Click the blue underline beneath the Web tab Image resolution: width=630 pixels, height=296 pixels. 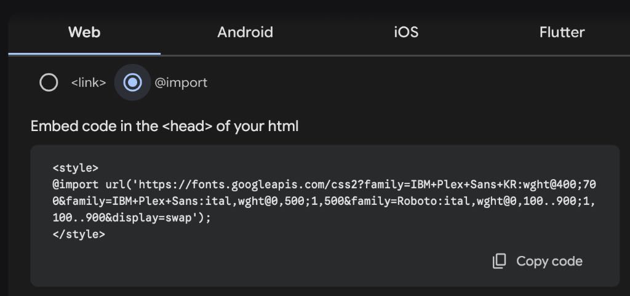click(84, 54)
